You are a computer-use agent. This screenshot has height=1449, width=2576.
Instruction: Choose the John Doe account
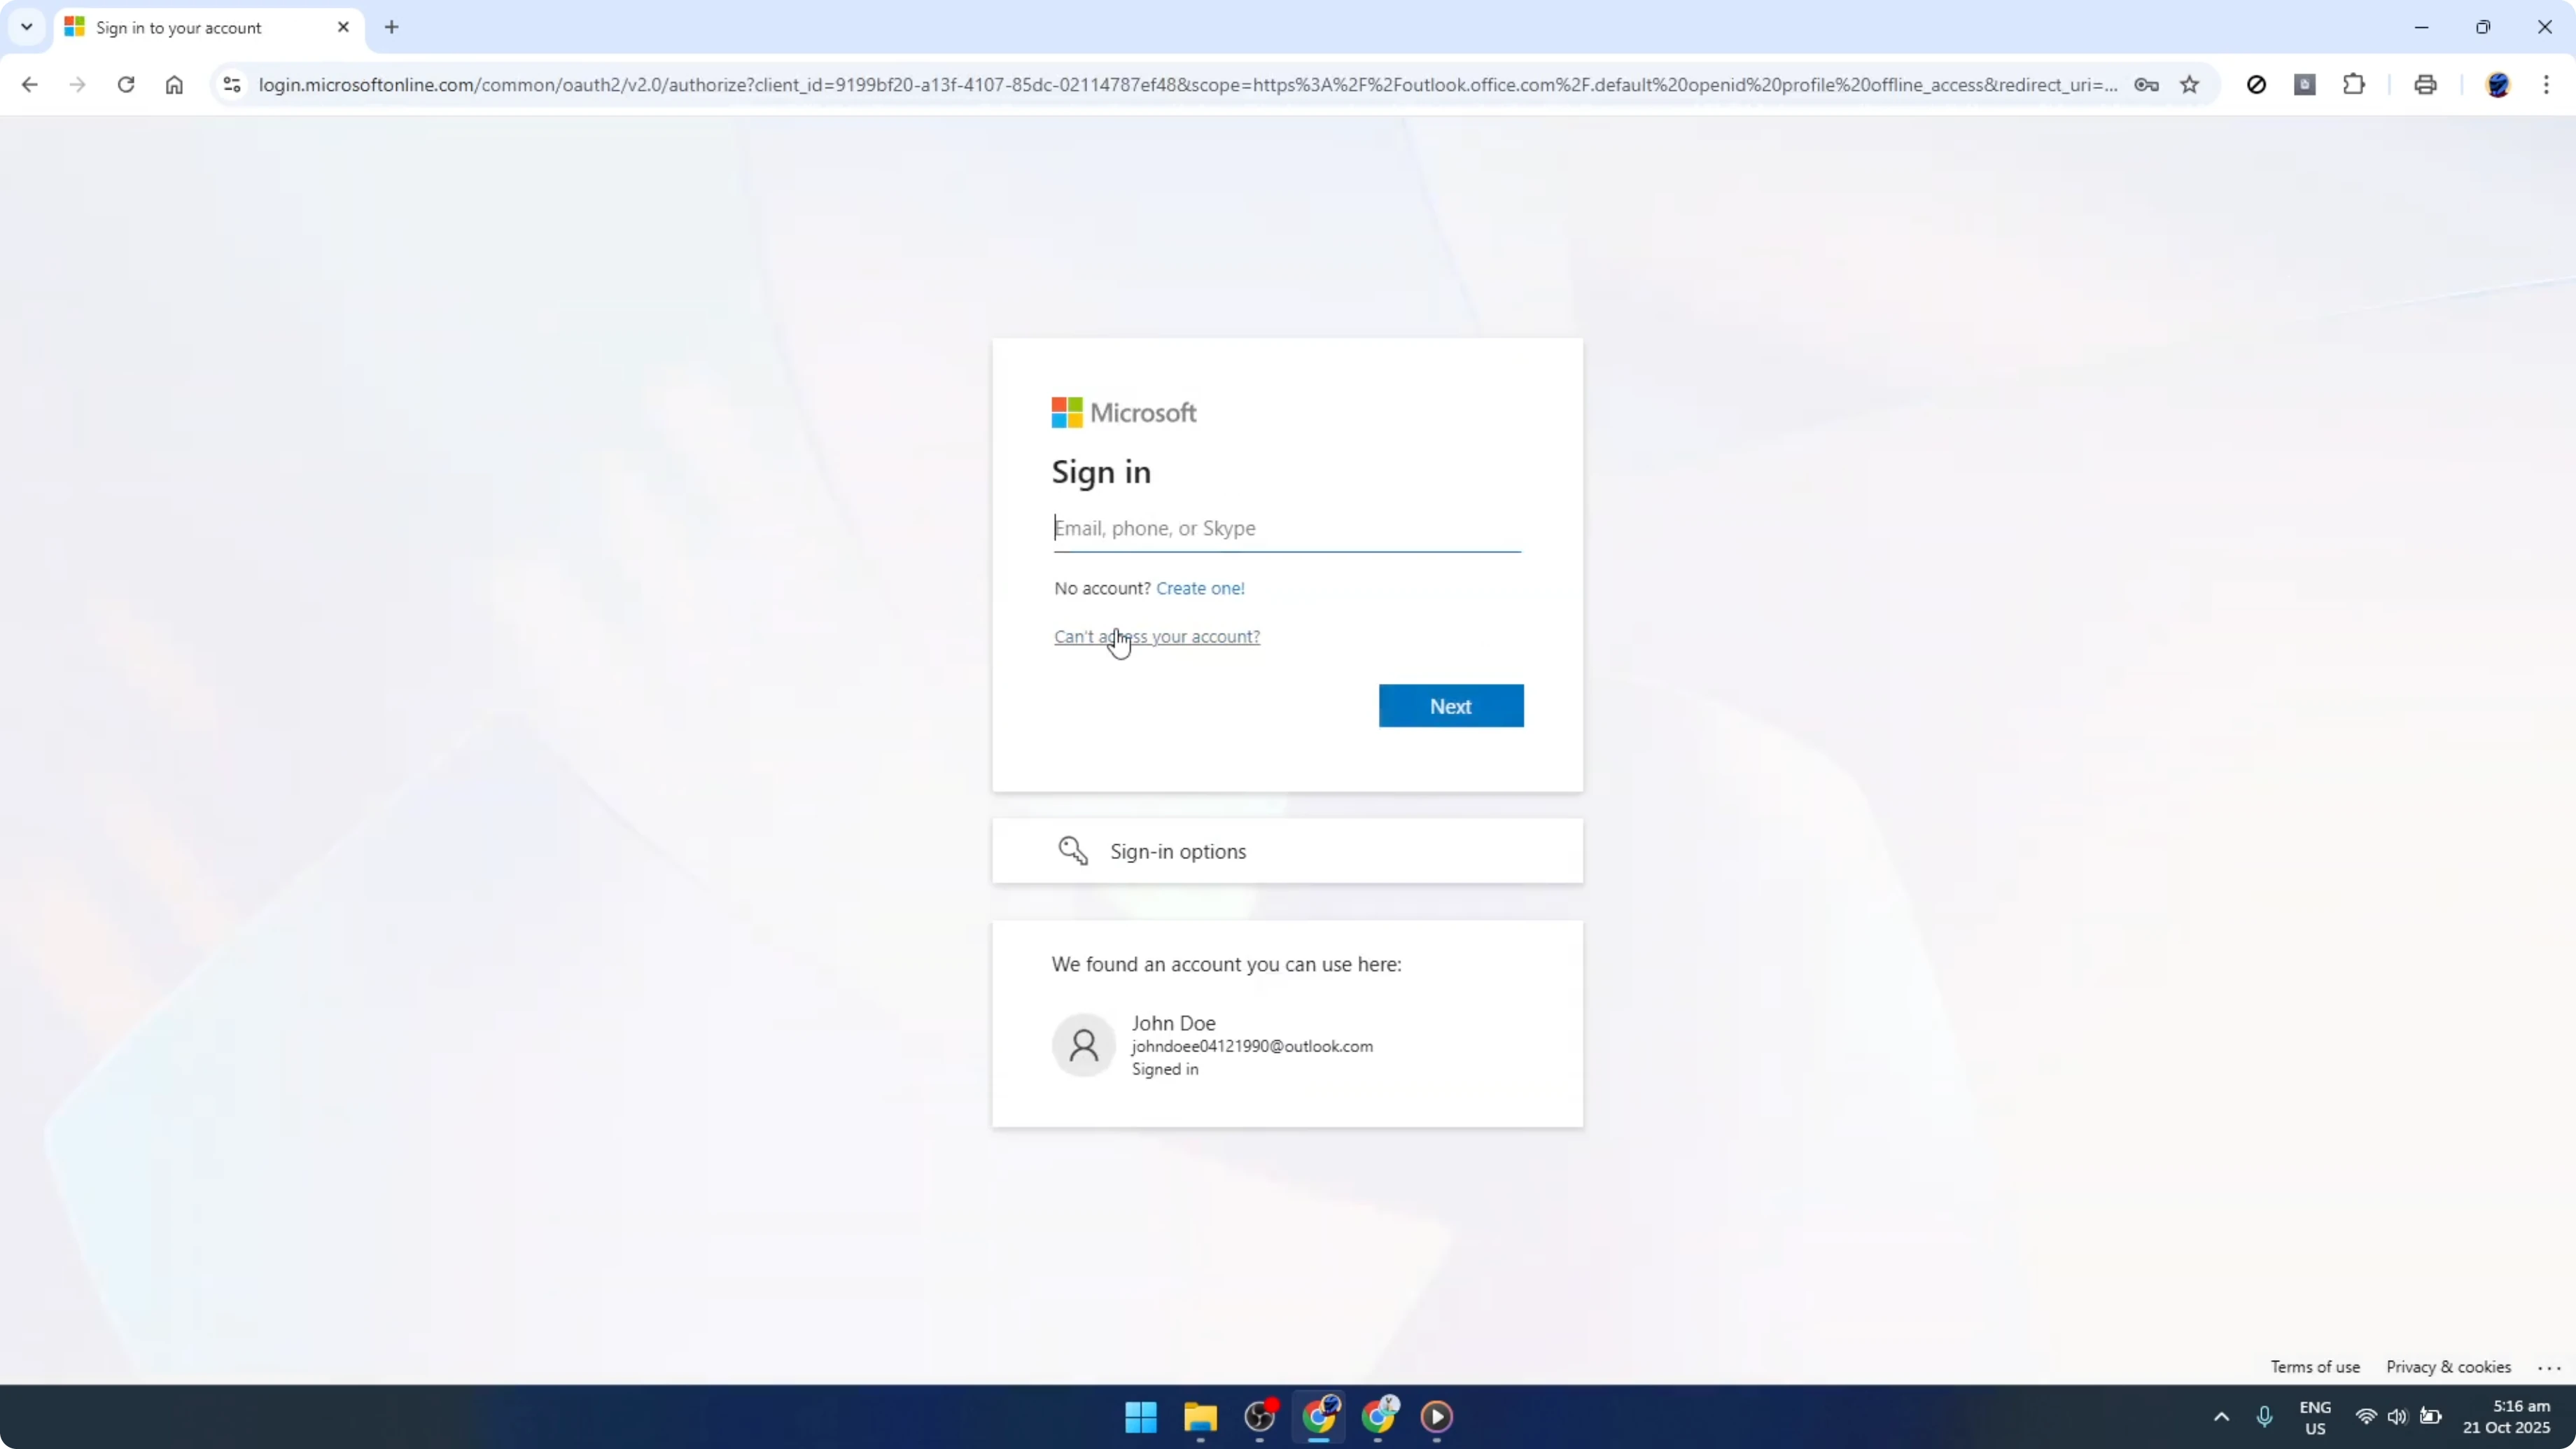(1287, 1045)
